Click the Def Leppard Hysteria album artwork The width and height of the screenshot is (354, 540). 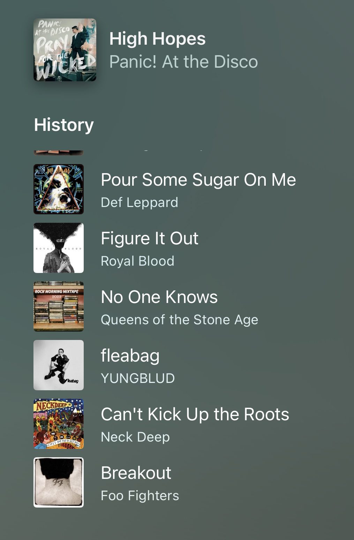59,189
